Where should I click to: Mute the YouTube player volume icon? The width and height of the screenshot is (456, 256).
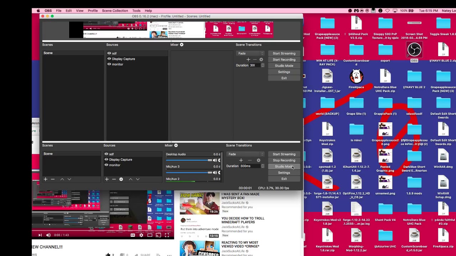(x=48, y=235)
